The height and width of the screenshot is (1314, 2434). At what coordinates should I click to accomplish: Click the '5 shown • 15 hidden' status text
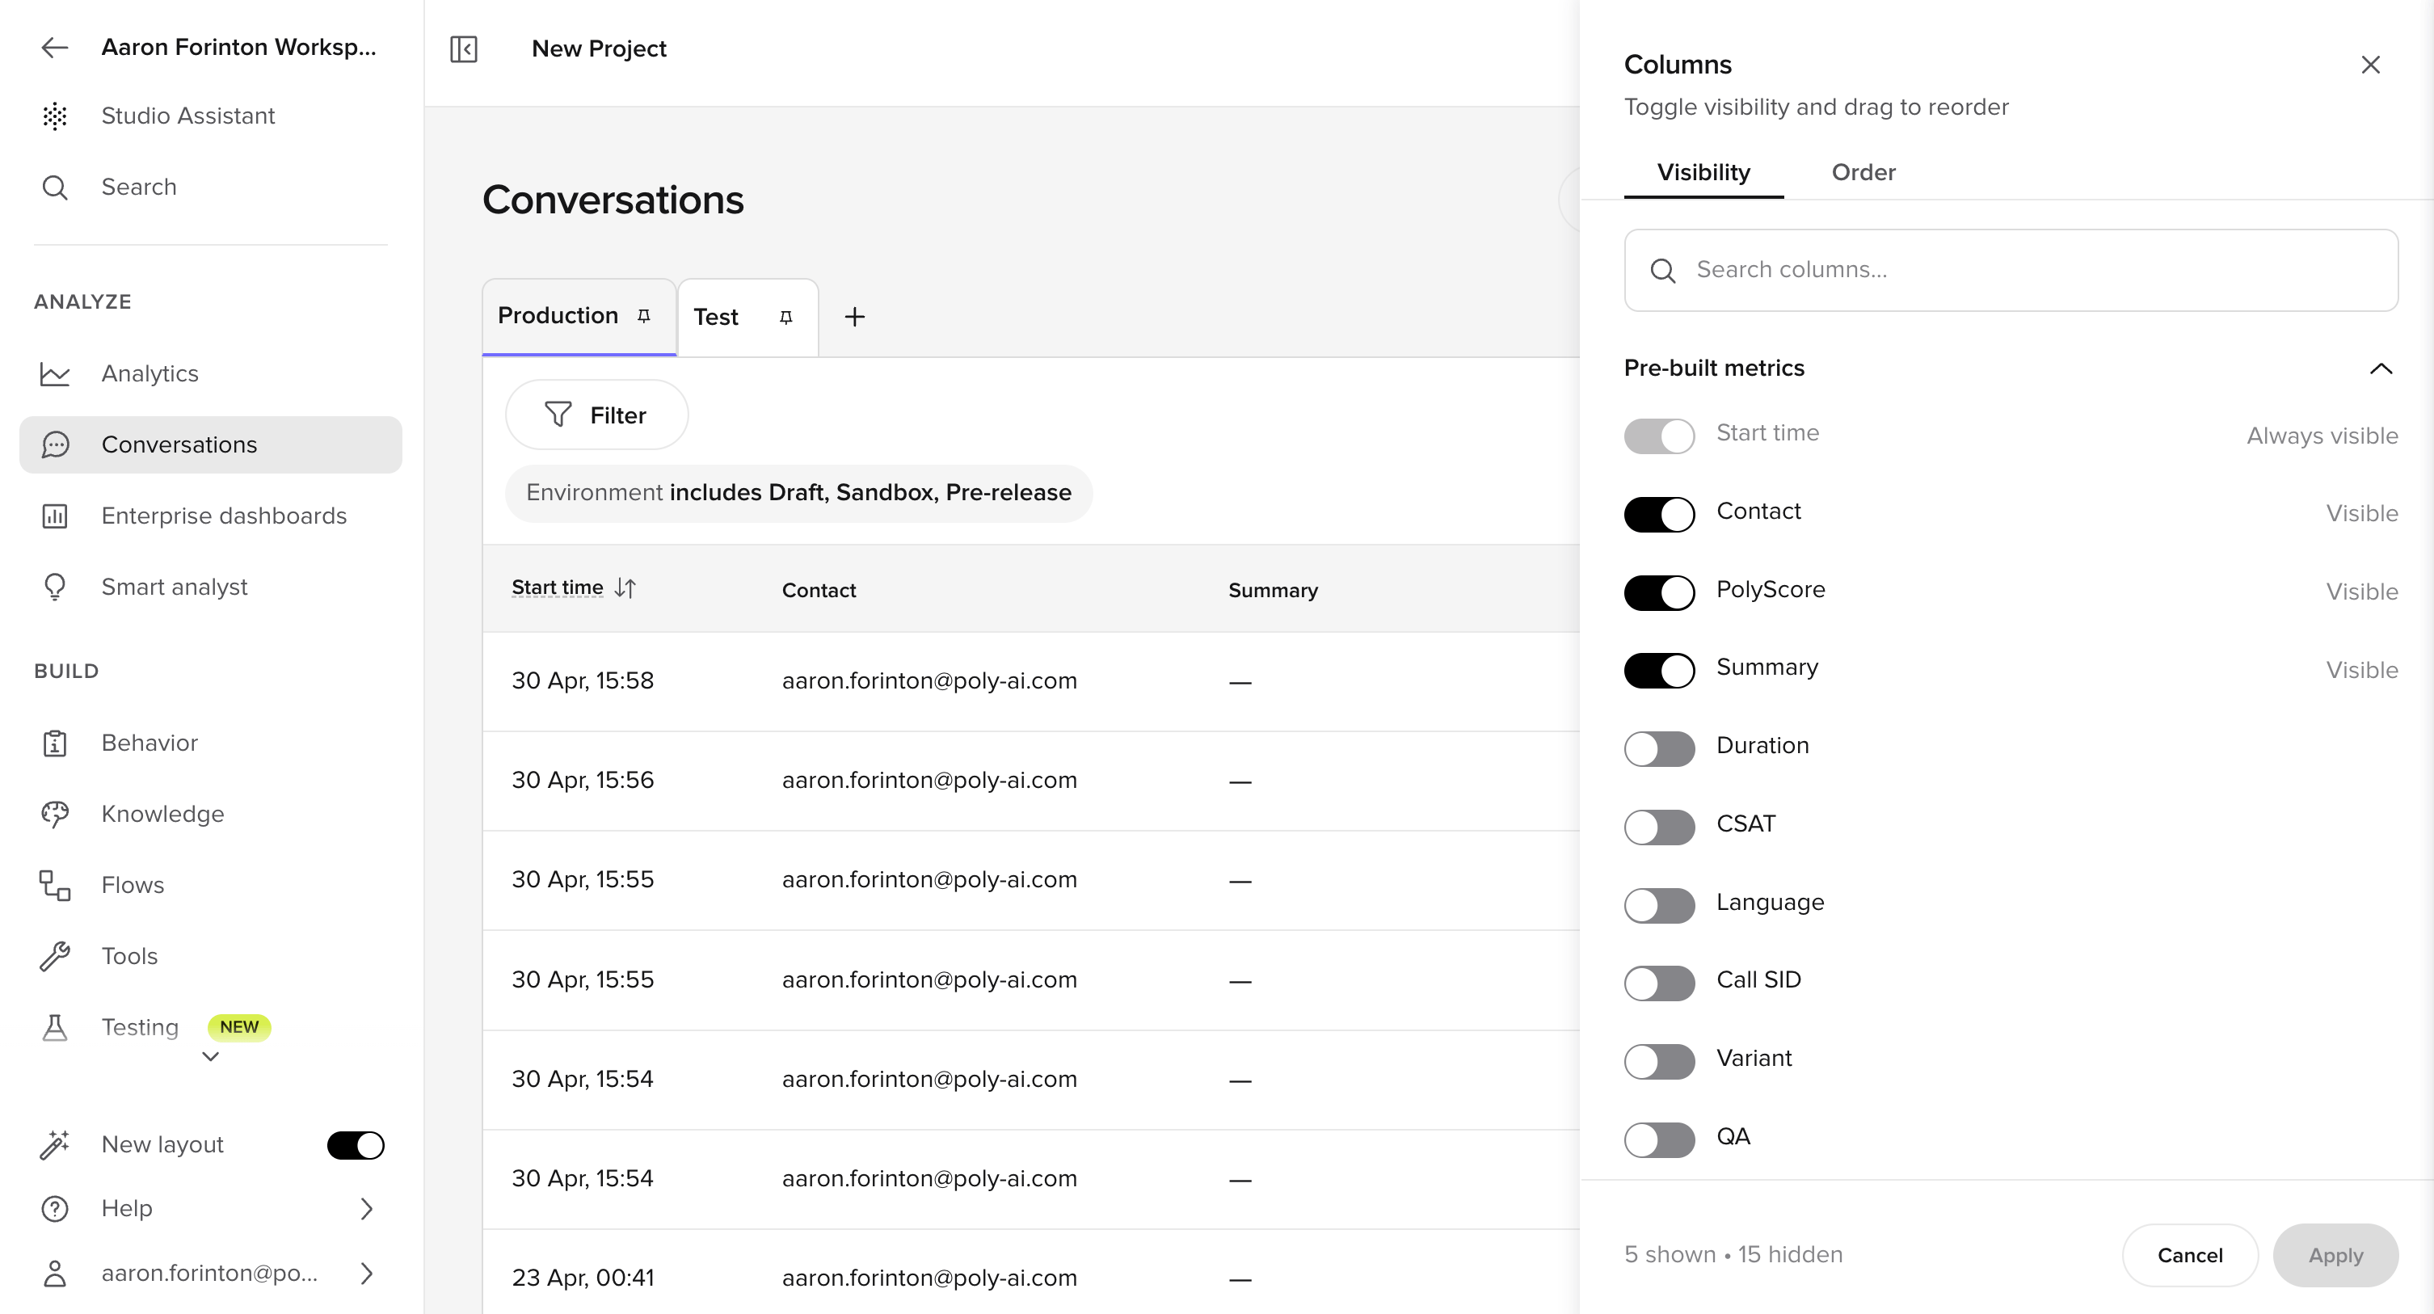click(1733, 1254)
